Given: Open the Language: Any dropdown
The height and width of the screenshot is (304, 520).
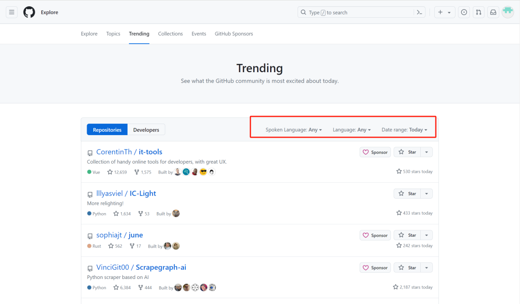Looking at the screenshot, I should click(x=351, y=130).
